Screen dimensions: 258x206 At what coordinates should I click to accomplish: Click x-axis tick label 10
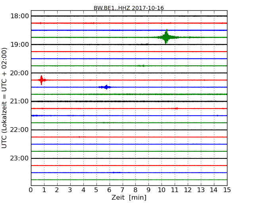(162, 190)
